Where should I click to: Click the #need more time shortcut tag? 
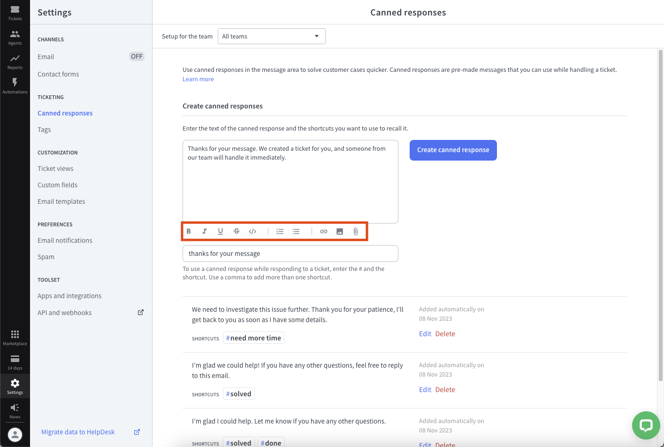(x=253, y=338)
